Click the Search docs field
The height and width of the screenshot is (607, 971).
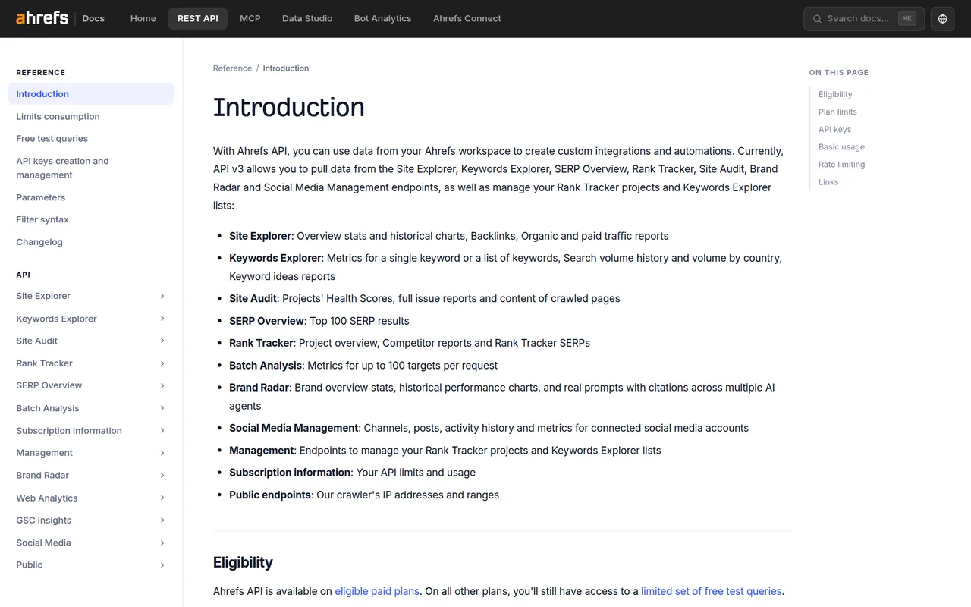pos(864,19)
